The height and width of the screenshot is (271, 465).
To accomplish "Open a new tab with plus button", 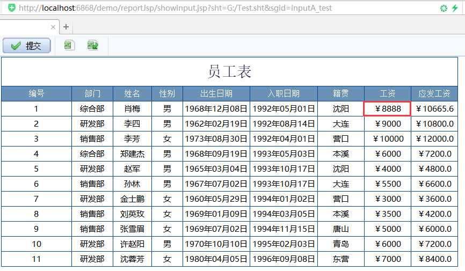I will pyautogui.click(x=66, y=27).
